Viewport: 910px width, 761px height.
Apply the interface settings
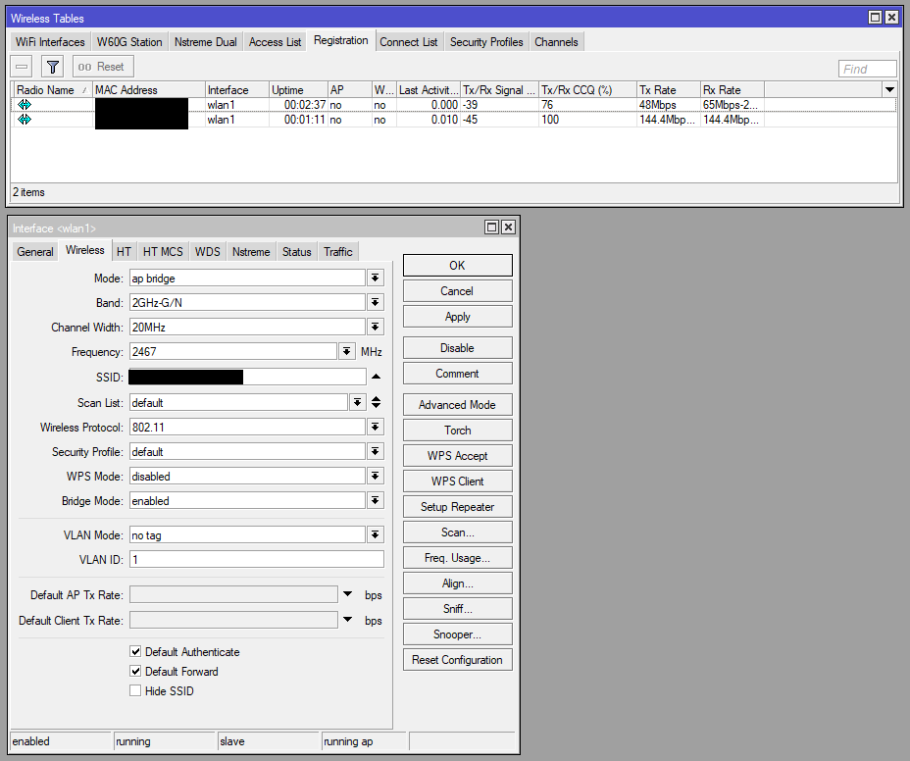tap(457, 317)
